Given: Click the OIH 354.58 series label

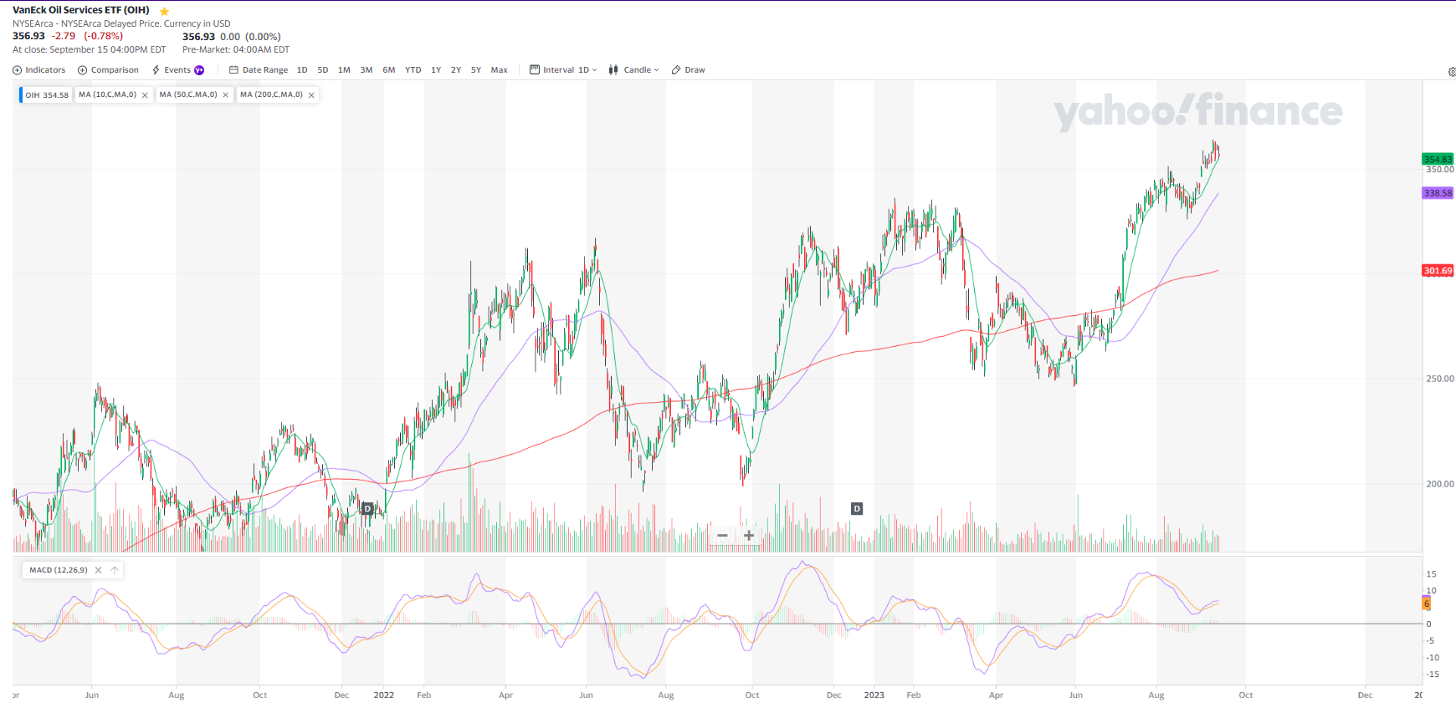Looking at the screenshot, I should coord(46,95).
